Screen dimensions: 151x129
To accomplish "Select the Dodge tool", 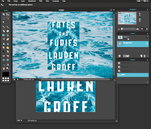I will [x=4, y=52].
